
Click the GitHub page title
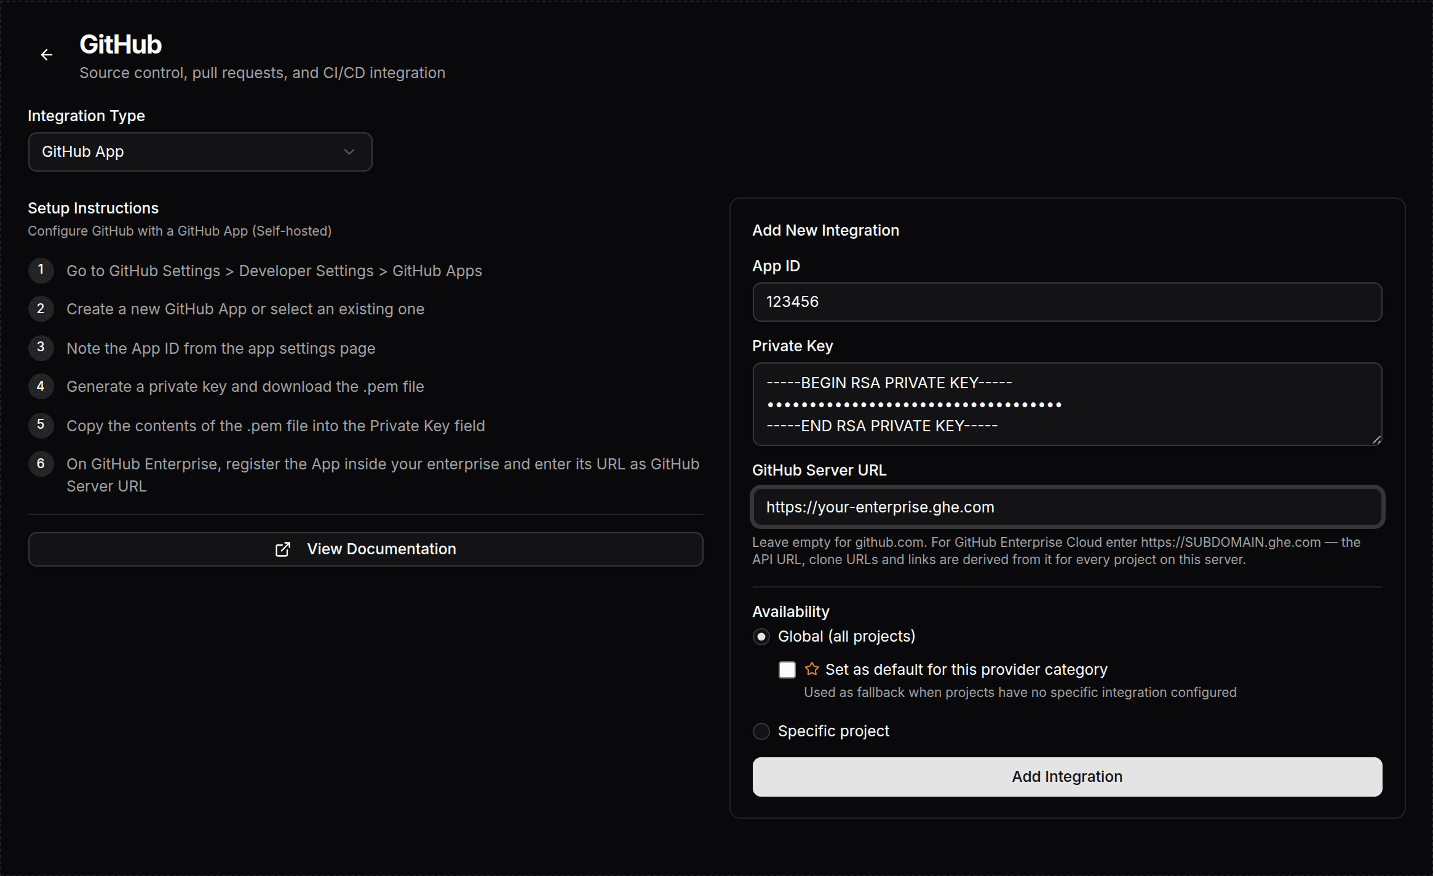pyautogui.click(x=121, y=44)
